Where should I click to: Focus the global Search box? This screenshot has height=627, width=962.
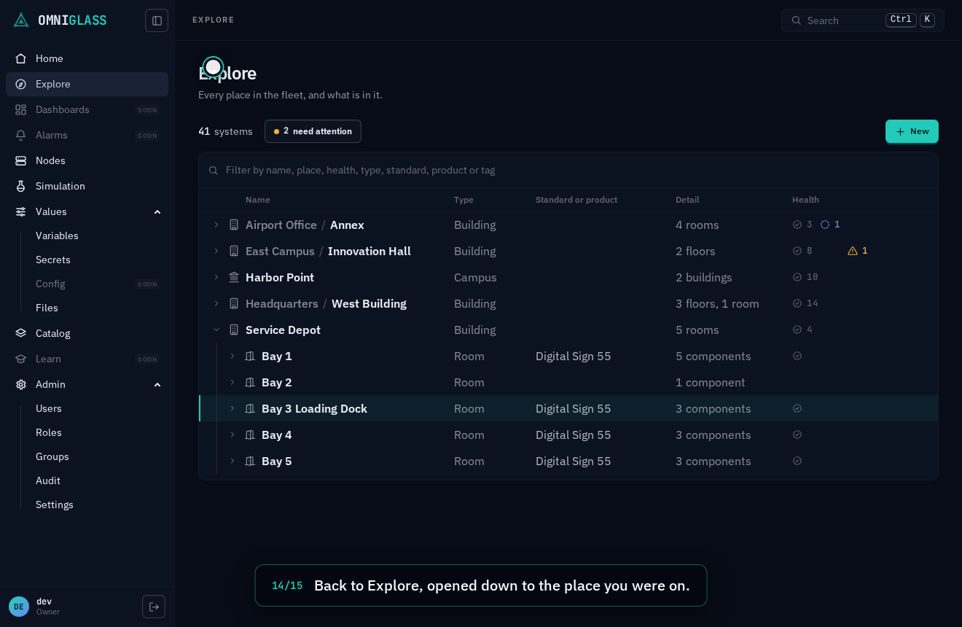pos(863,20)
